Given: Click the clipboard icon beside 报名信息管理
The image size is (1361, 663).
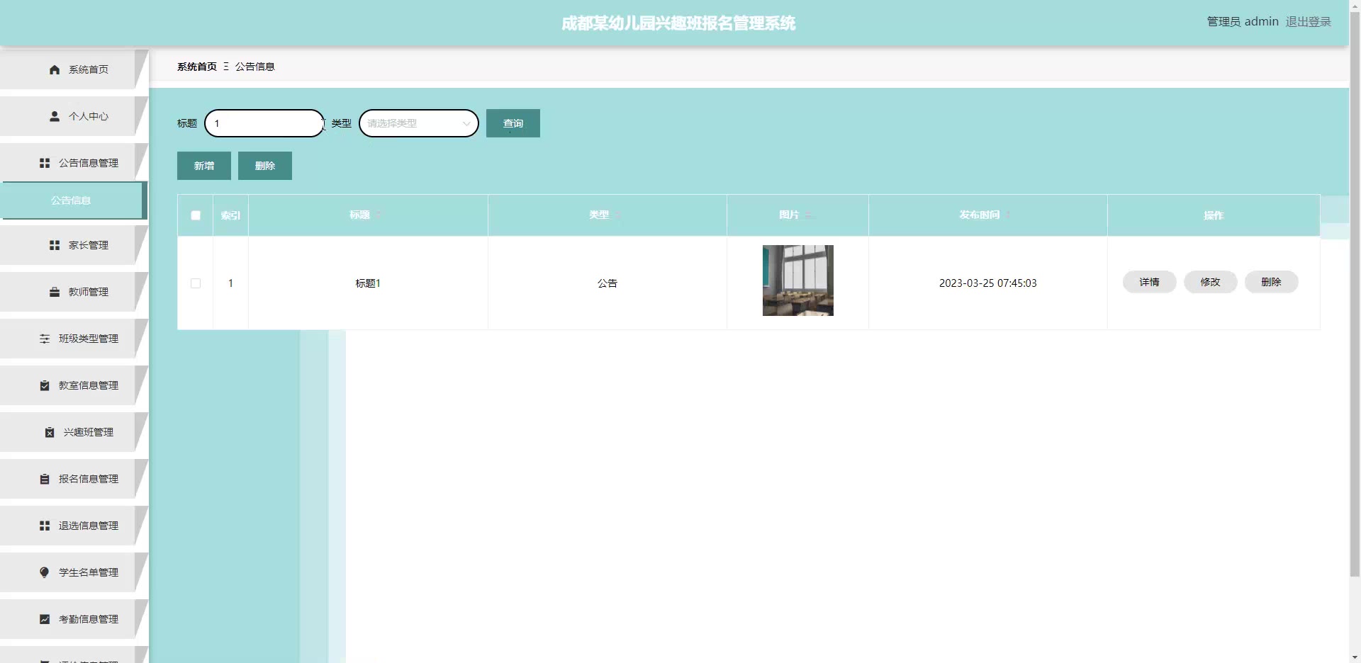Looking at the screenshot, I should pyautogui.click(x=45, y=479).
